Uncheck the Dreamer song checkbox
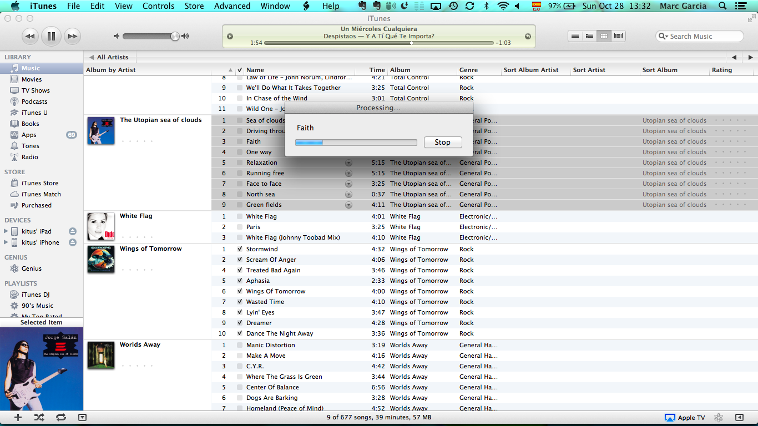 240,323
